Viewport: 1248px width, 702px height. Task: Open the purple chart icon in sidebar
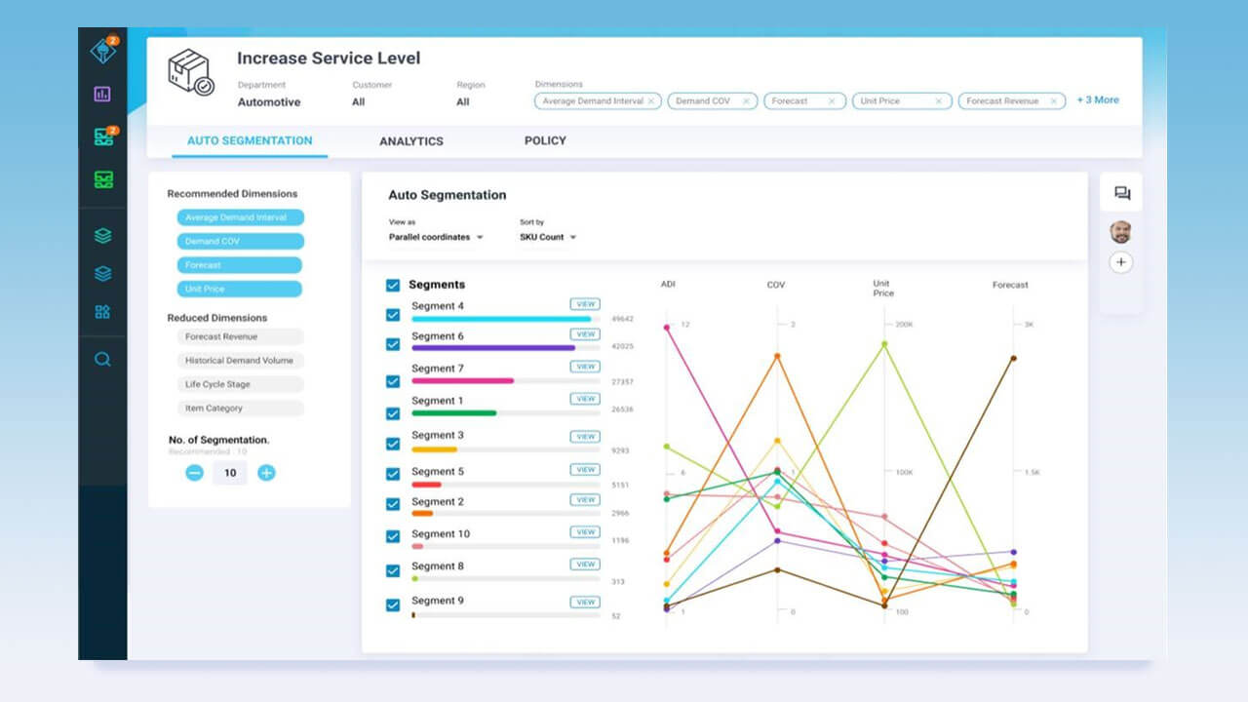[x=102, y=94]
